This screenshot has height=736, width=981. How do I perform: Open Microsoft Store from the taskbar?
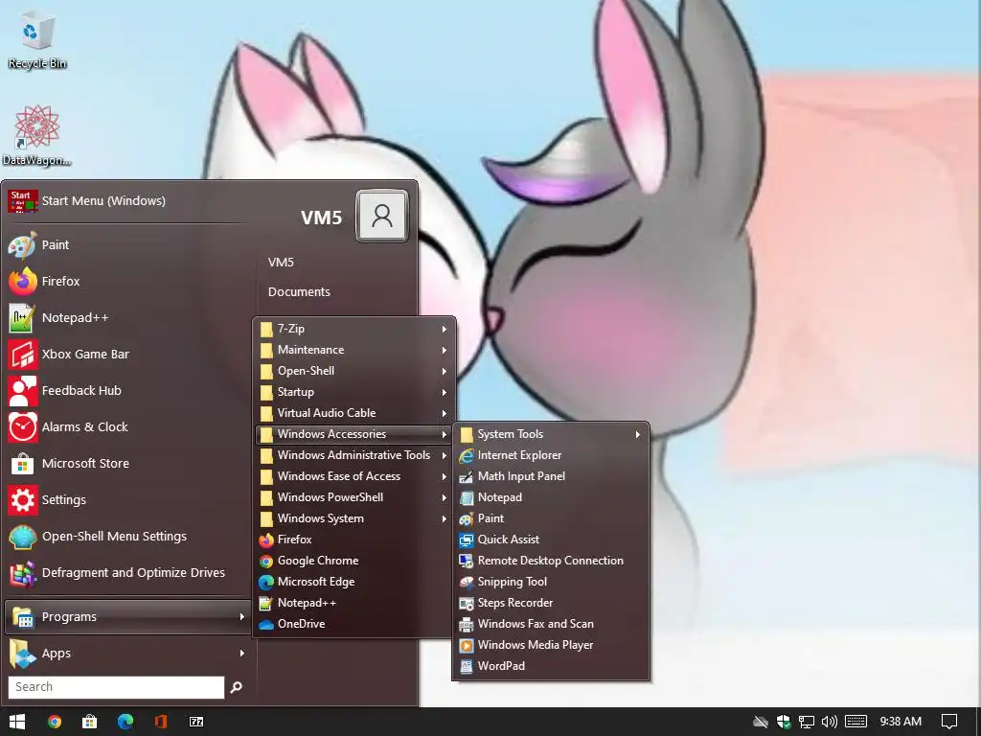point(89,722)
